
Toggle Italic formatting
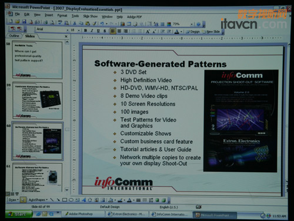click(92, 31)
